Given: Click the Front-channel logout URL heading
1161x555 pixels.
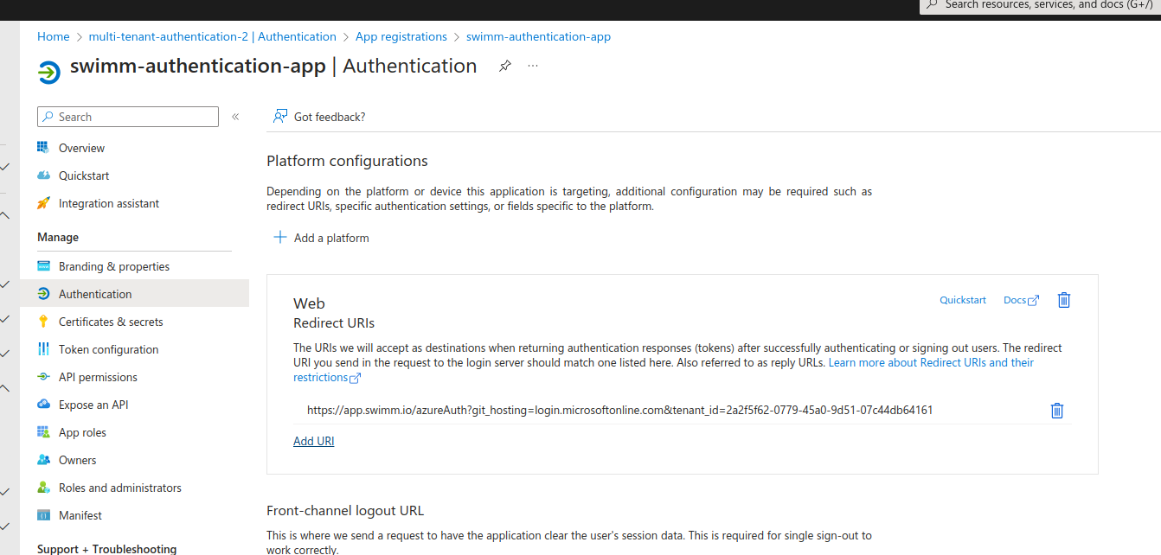Looking at the screenshot, I should point(345,510).
